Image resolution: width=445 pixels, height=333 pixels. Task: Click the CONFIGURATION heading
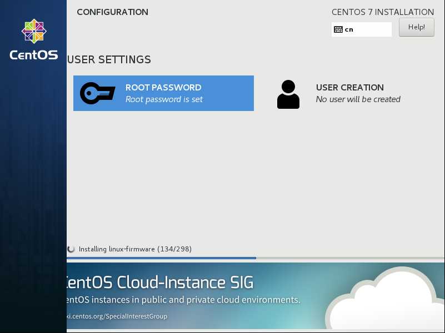coord(112,12)
